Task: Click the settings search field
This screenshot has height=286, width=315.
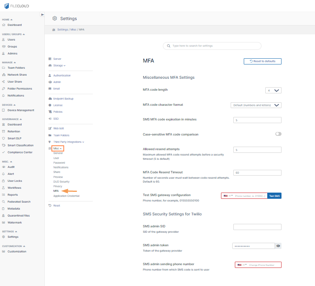Action: [x=212, y=46]
